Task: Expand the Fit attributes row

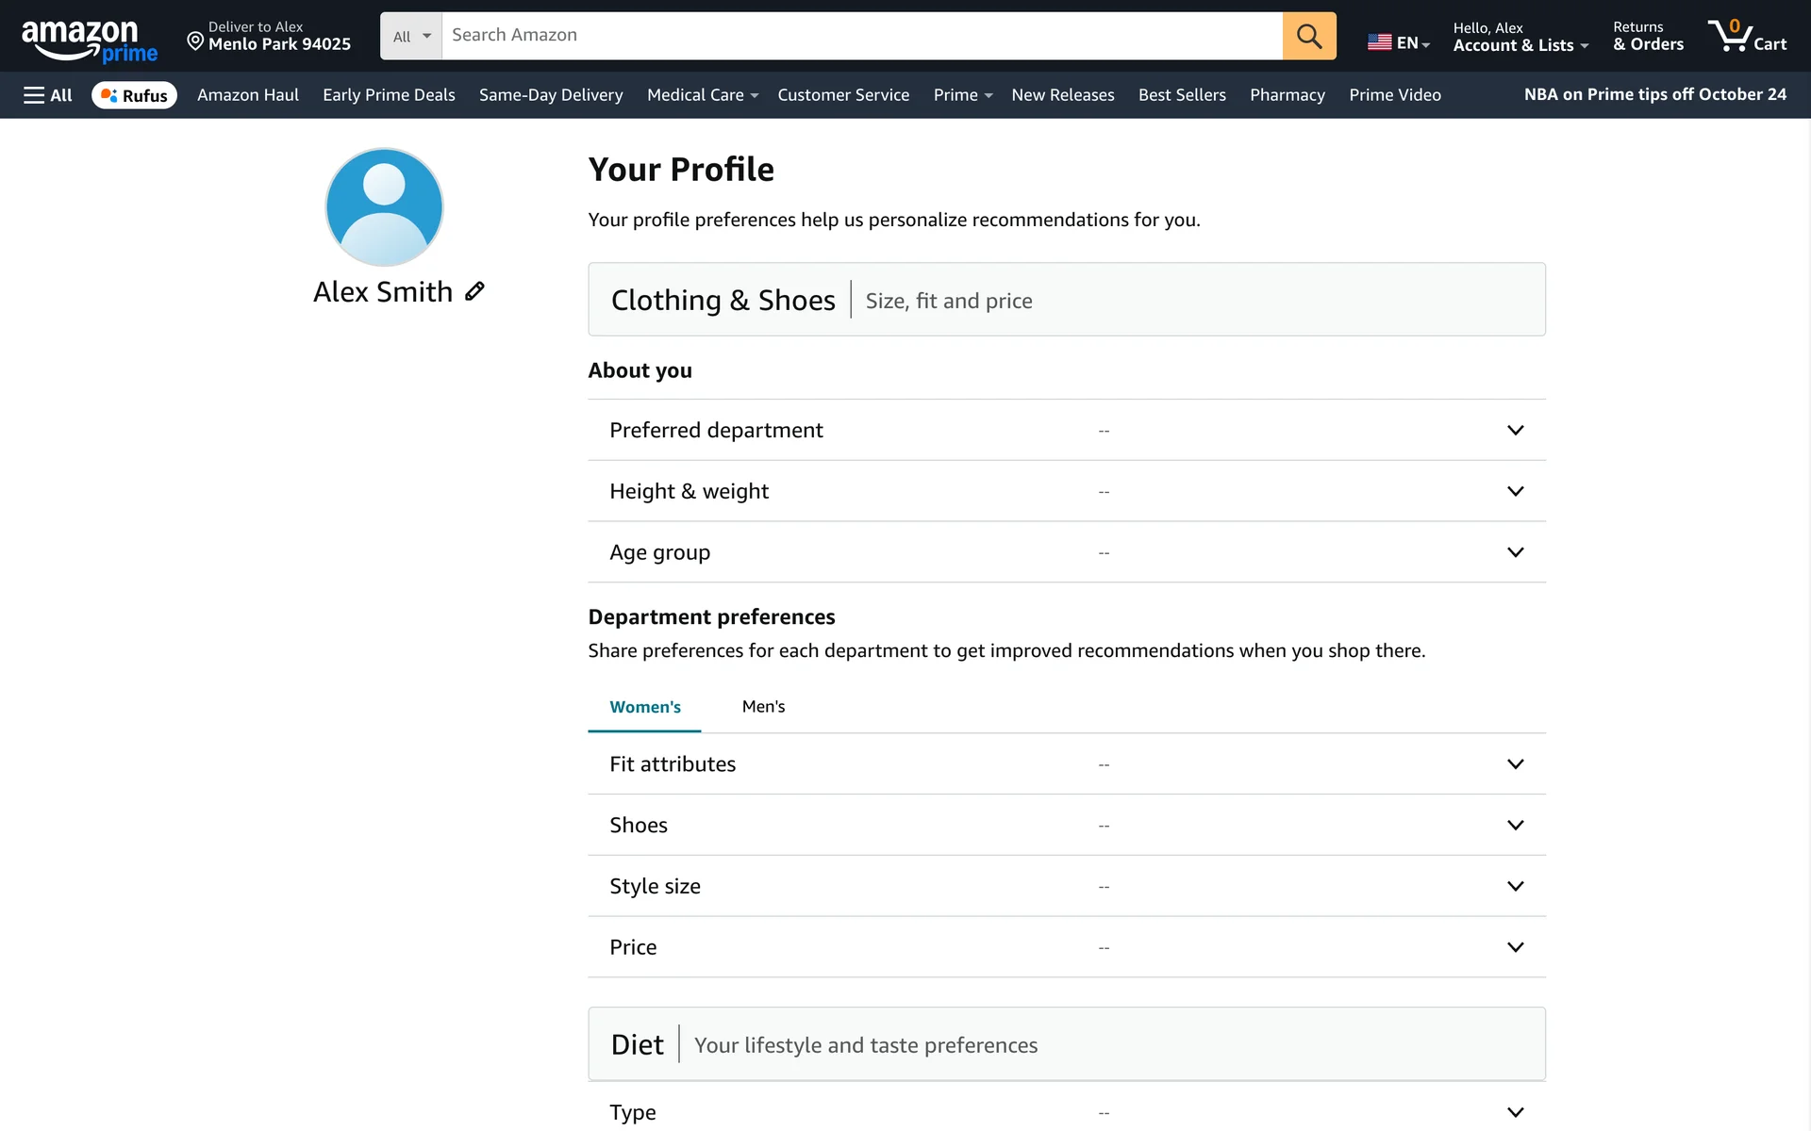Action: [1514, 764]
